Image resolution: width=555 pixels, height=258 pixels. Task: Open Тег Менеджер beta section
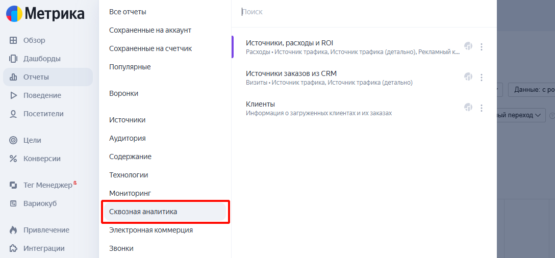pos(48,185)
